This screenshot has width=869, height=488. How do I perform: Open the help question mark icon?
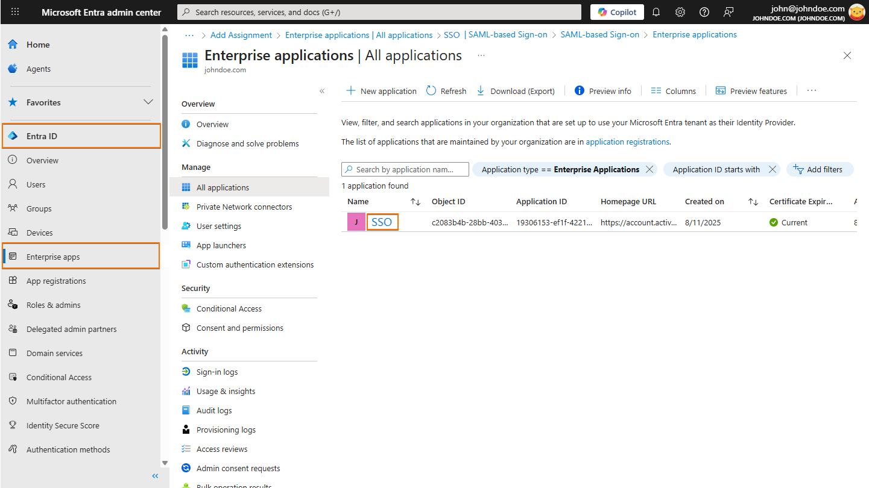click(704, 12)
